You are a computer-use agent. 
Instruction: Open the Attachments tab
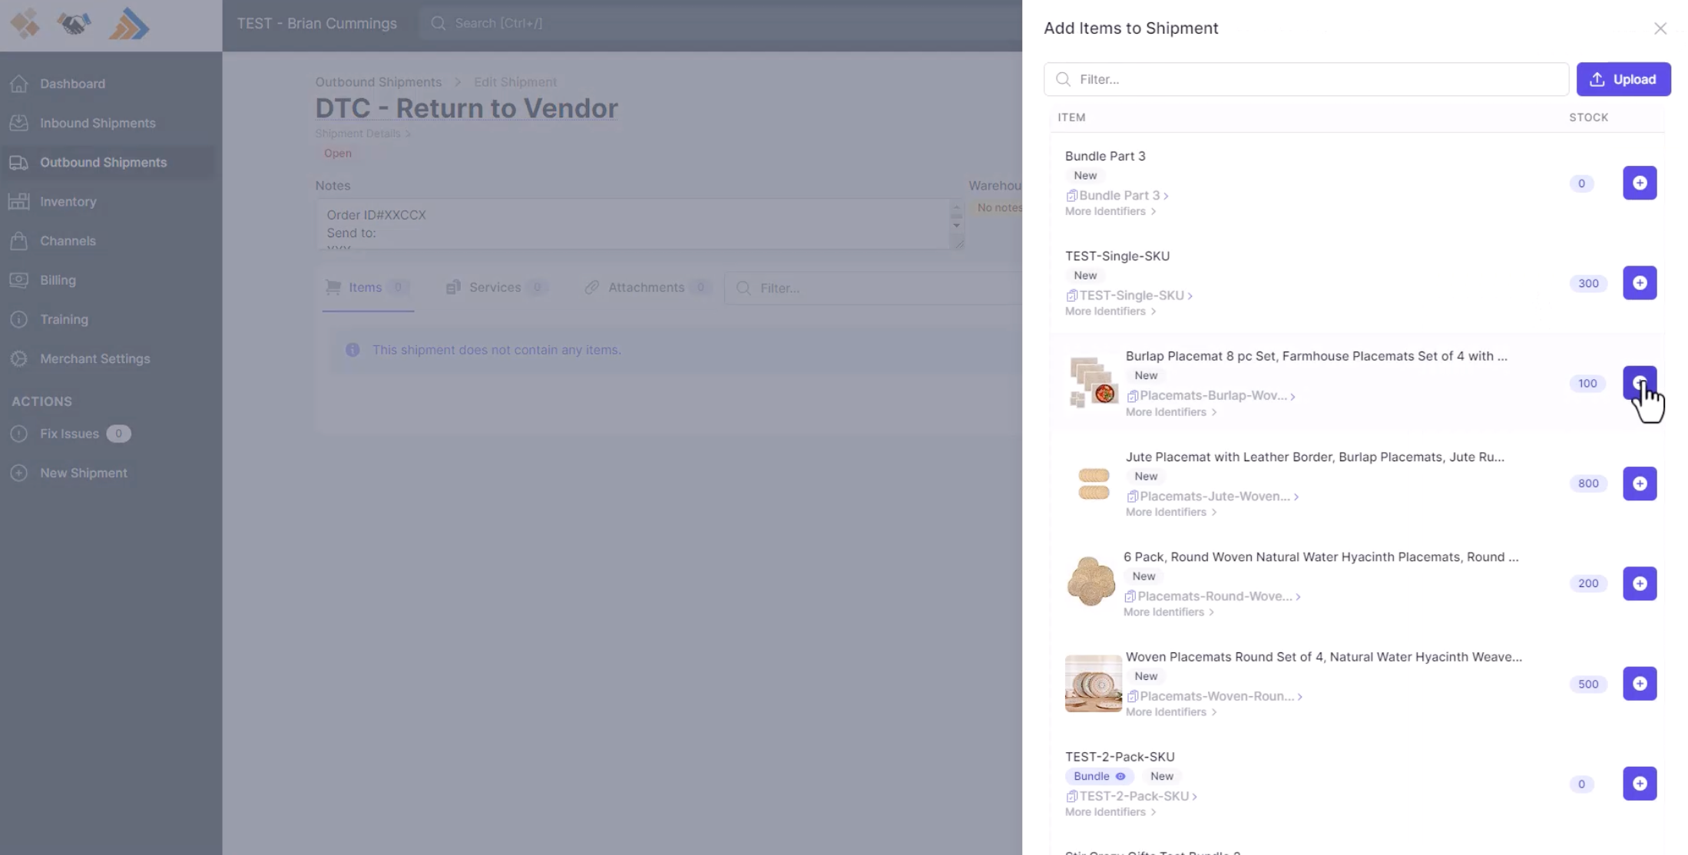coord(645,287)
